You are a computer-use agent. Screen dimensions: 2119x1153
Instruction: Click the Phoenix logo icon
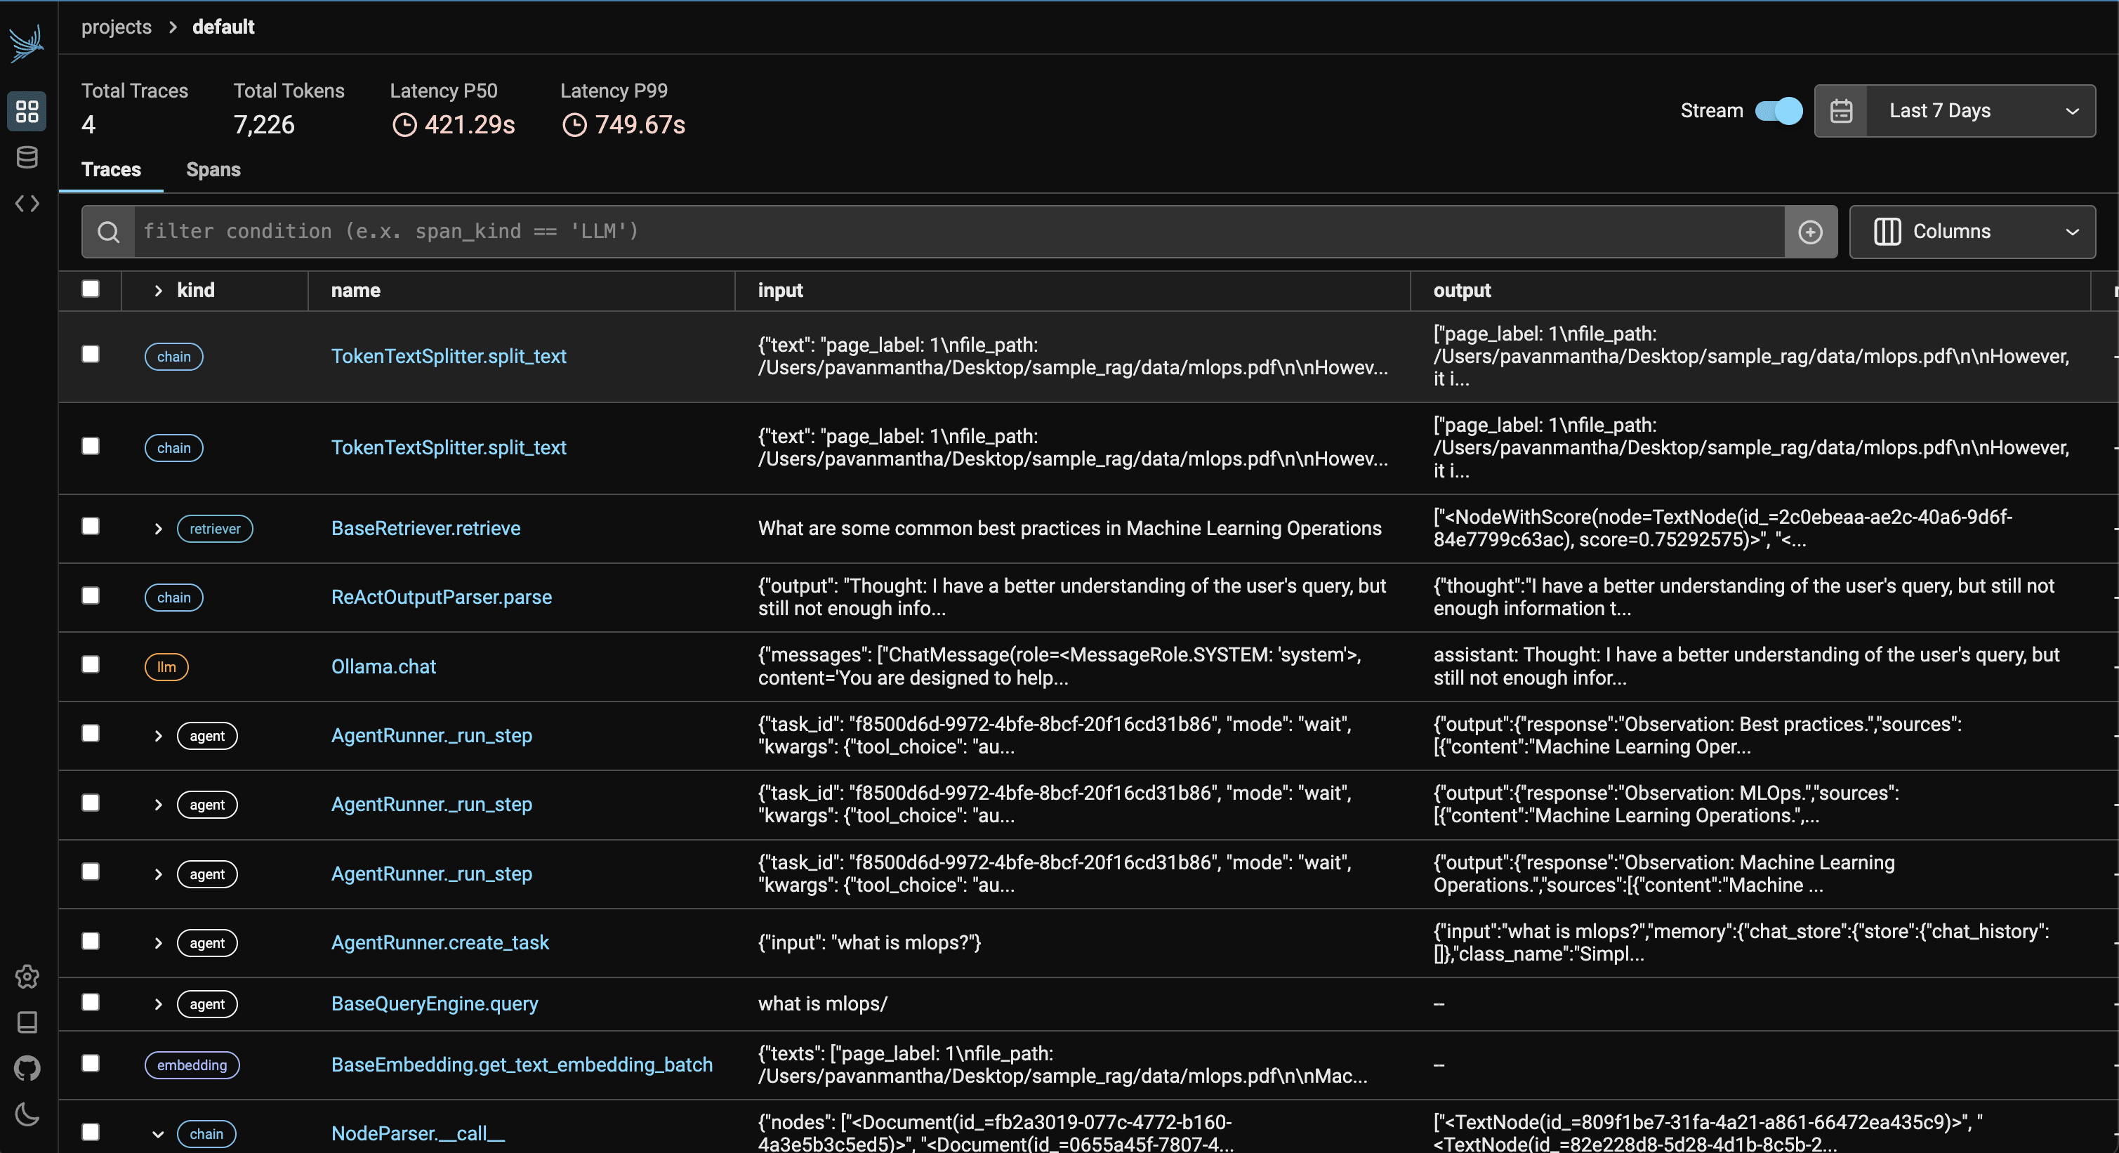[x=26, y=43]
